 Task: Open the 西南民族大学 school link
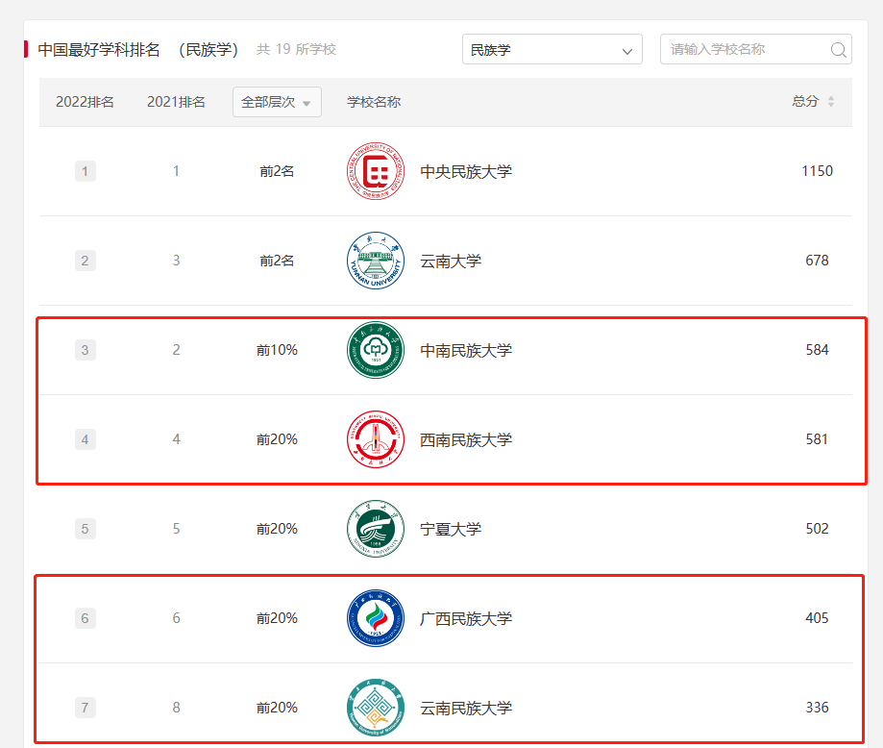click(x=466, y=439)
